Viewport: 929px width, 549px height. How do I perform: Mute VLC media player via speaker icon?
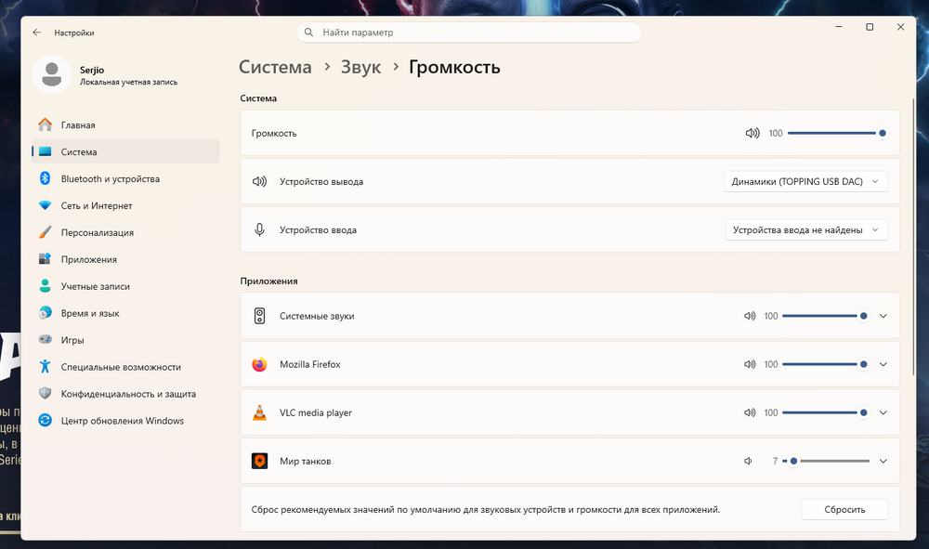[750, 412]
